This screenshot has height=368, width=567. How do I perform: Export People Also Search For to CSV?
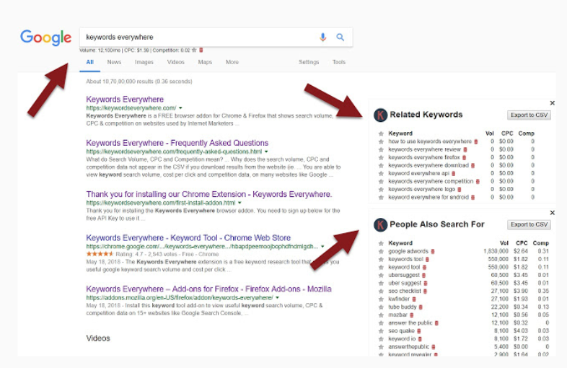(x=529, y=224)
